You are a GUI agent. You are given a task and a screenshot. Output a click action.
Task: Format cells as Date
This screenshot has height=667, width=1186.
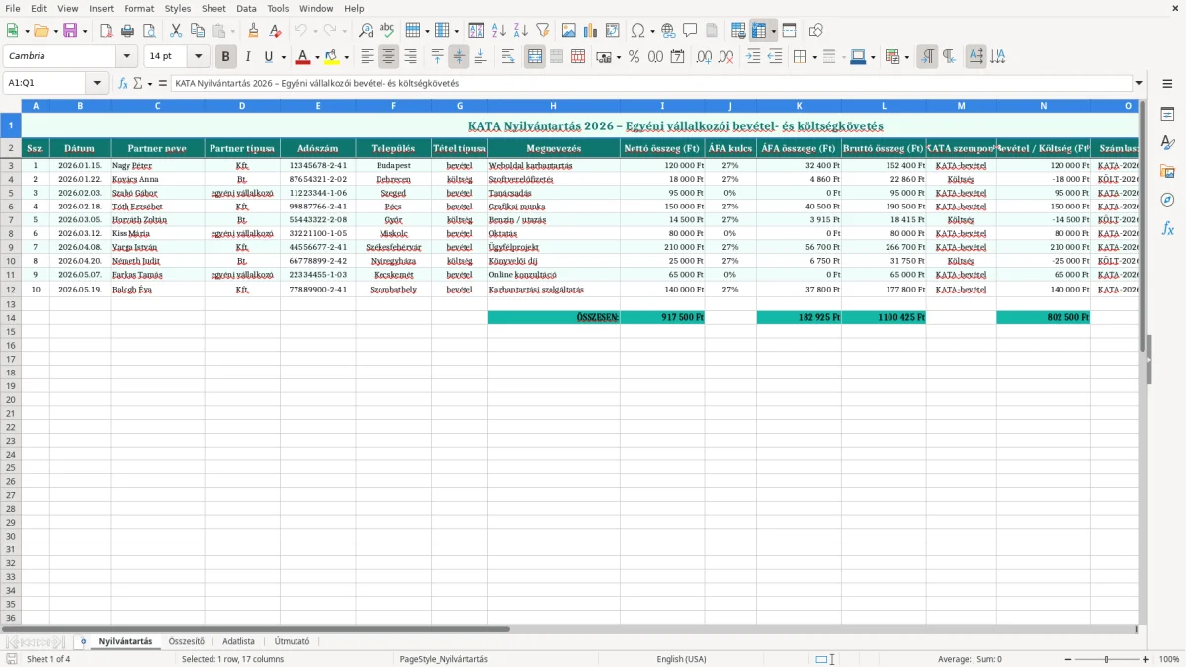tap(677, 57)
